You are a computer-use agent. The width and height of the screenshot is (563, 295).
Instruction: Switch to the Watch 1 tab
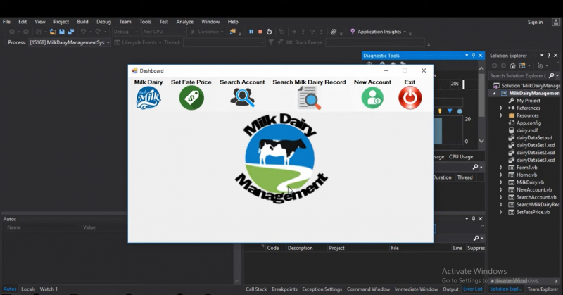coord(49,289)
